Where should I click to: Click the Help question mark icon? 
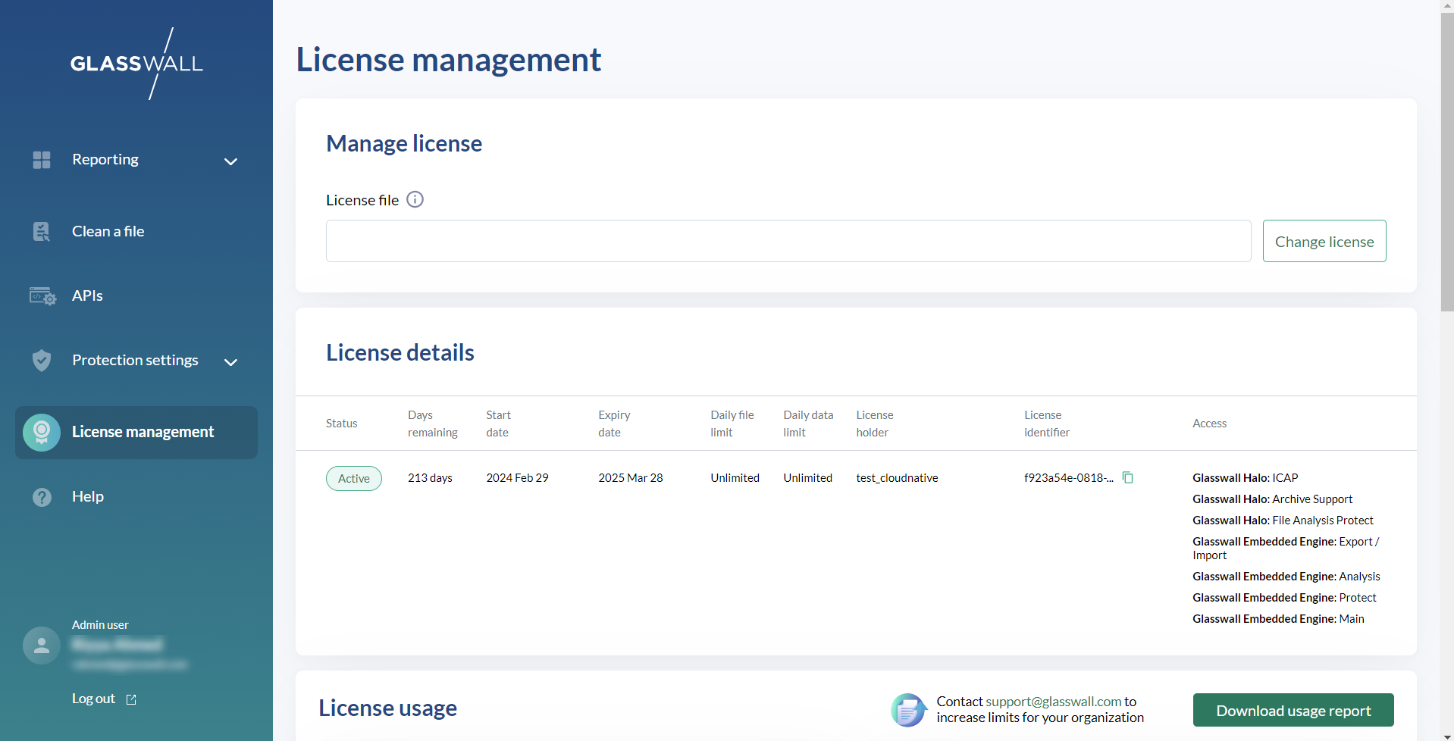coord(42,497)
